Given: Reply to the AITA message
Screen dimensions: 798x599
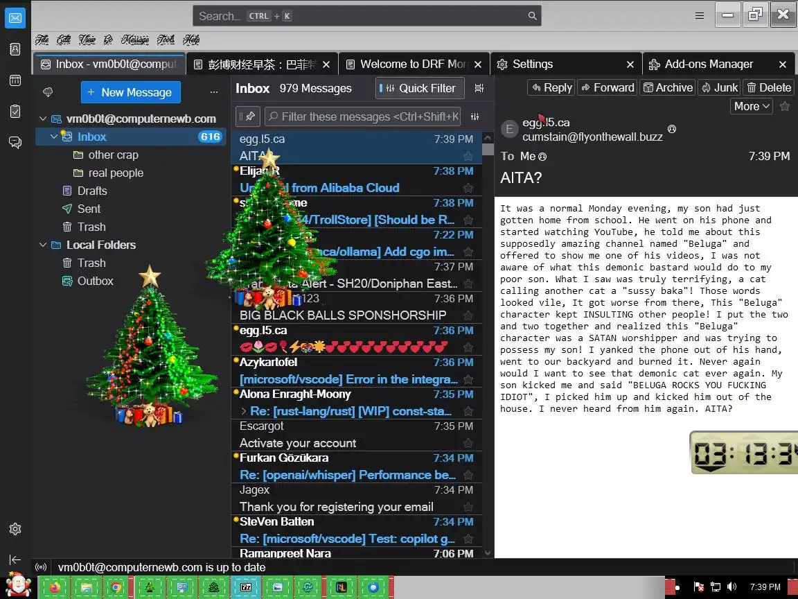Looking at the screenshot, I should 551,87.
